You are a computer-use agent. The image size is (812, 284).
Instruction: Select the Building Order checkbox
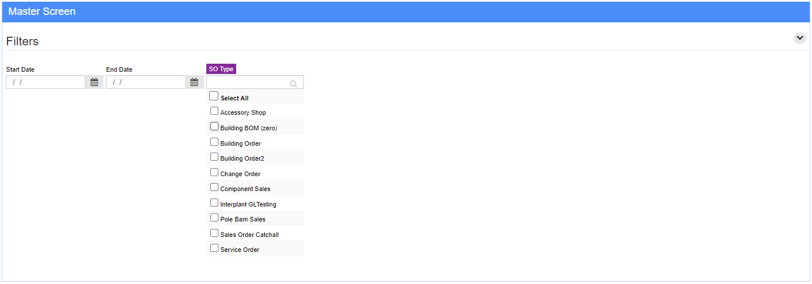[214, 142]
